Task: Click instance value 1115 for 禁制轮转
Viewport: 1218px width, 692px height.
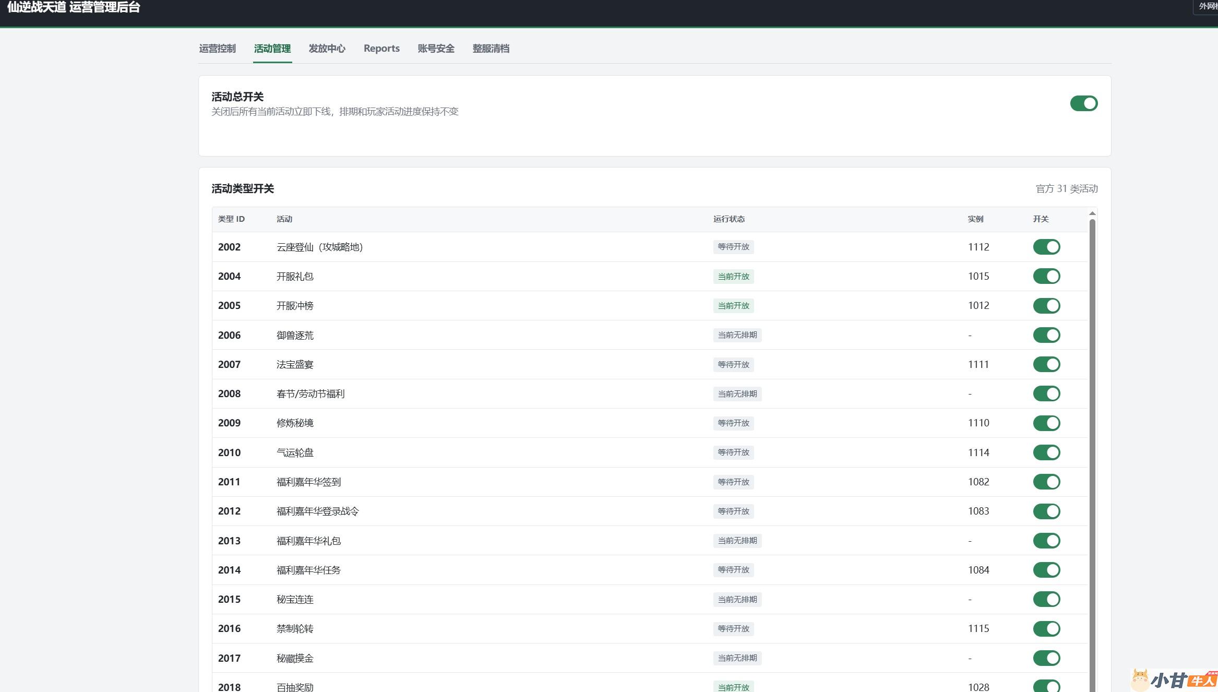Action: 978,628
